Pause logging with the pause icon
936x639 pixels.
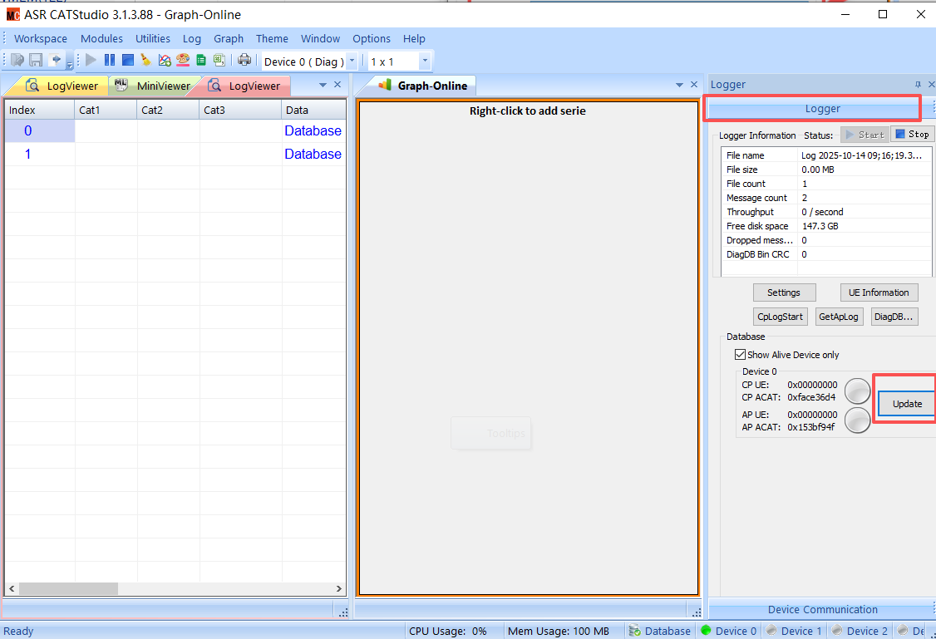tap(110, 61)
